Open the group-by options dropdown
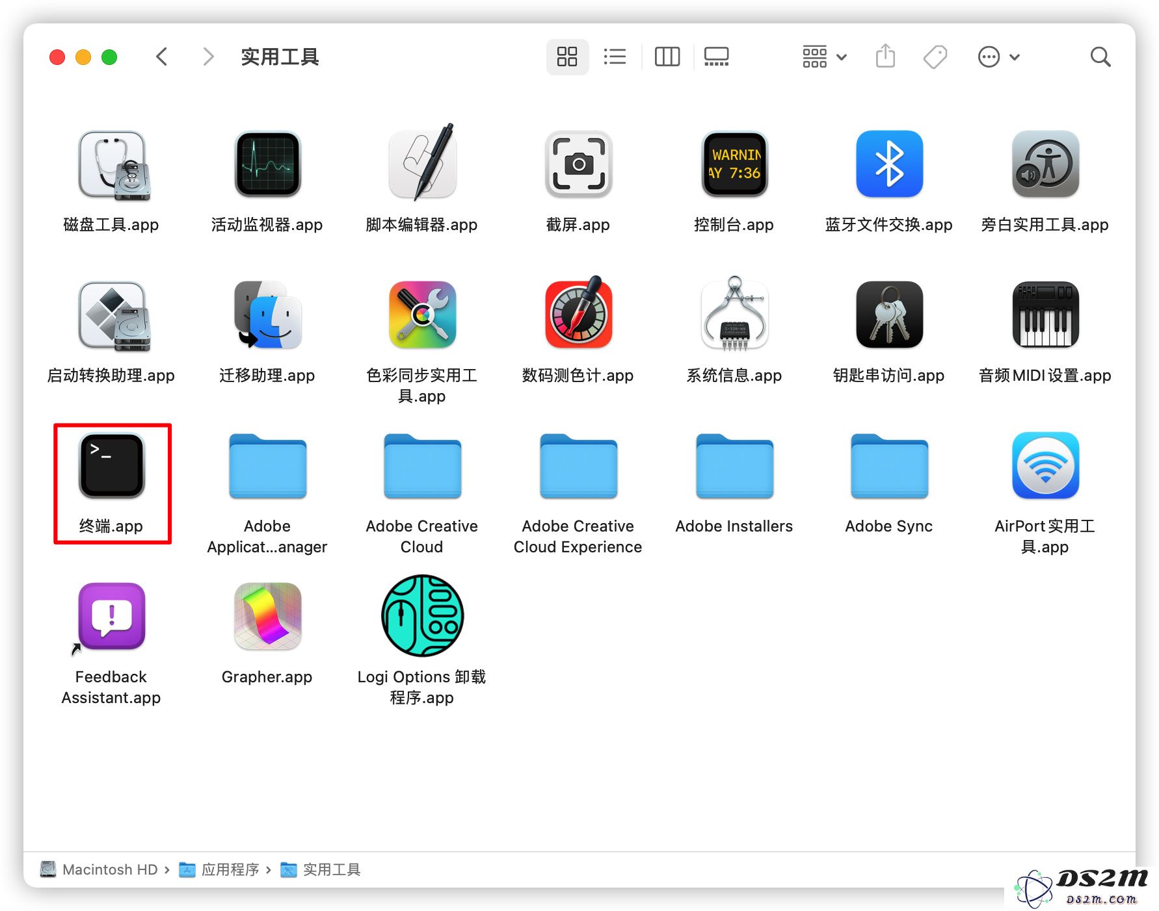 coord(824,57)
